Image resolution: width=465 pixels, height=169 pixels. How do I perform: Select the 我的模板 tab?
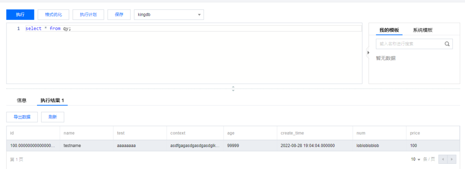(389, 30)
